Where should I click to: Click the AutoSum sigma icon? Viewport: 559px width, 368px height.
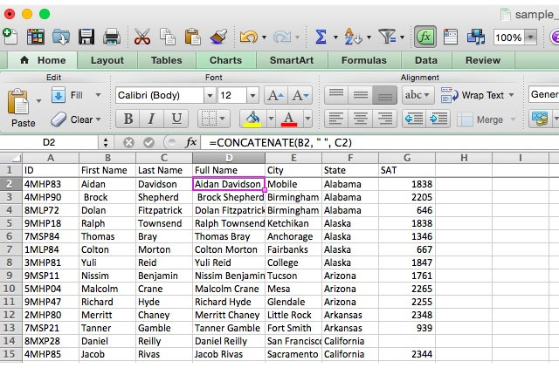[321, 37]
